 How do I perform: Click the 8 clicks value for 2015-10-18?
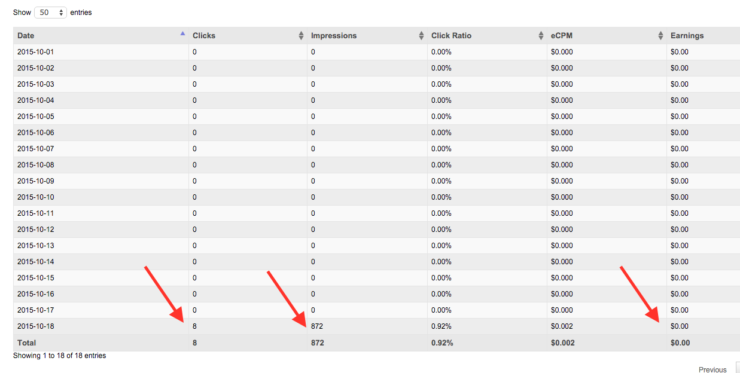(x=194, y=326)
